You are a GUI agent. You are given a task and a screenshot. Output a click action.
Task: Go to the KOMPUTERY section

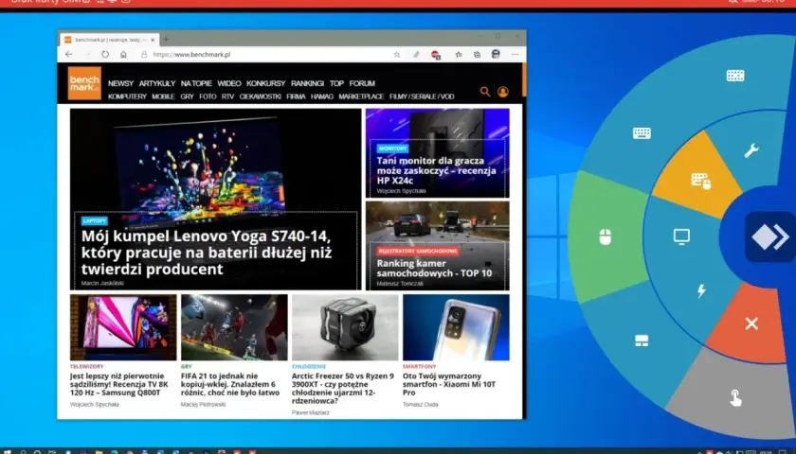(x=127, y=96)
